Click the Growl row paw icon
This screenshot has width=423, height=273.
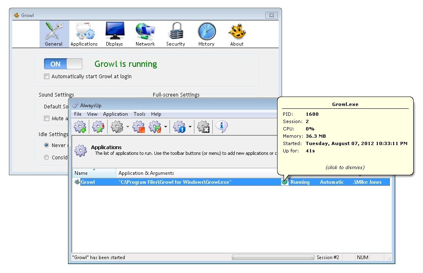[77, 182]
